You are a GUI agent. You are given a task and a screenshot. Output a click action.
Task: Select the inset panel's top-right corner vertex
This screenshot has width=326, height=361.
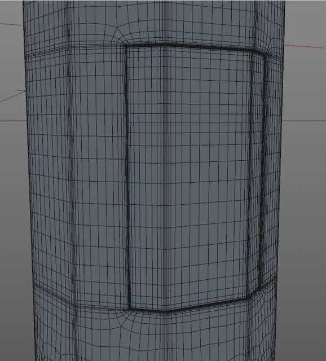coord(267,55)
